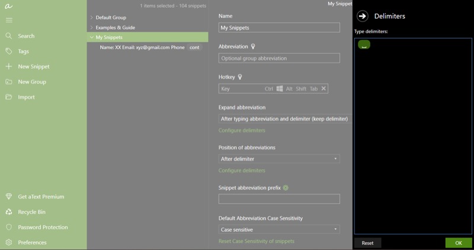The height and width of the screenshot is (250, 474).
Task: Click the New Group folder icon
Action: click(9, 82)
